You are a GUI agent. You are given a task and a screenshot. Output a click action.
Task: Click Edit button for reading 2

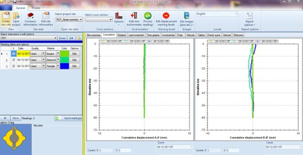point(75,60)
